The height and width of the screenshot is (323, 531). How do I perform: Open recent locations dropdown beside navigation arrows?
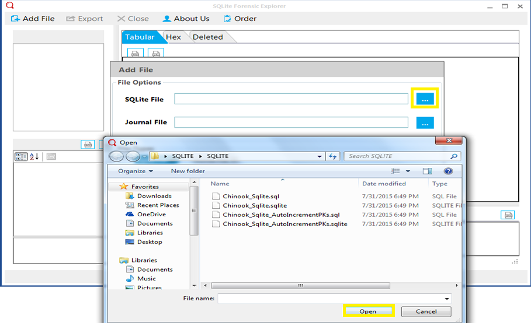(145, 156)
